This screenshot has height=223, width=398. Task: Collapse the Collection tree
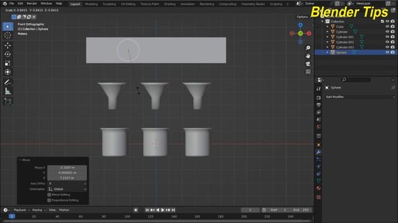322,22
